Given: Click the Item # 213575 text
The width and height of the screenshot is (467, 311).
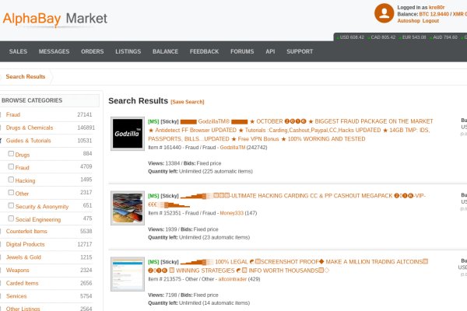Looking at the screenshot, I should coord(164,279).
